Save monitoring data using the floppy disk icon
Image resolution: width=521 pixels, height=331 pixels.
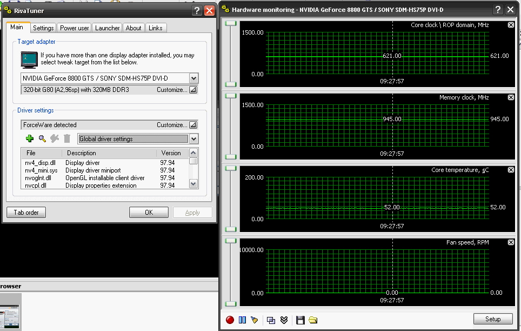pyautogui.click(x=300, y=320)
